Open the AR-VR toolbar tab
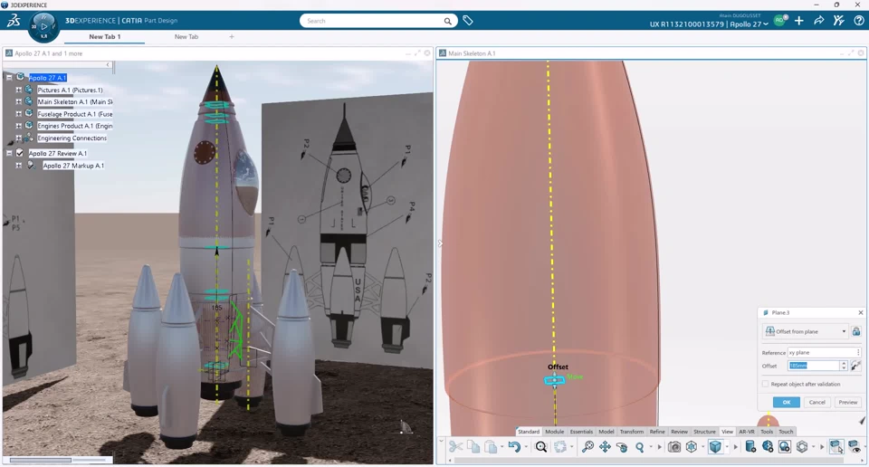 747,432
